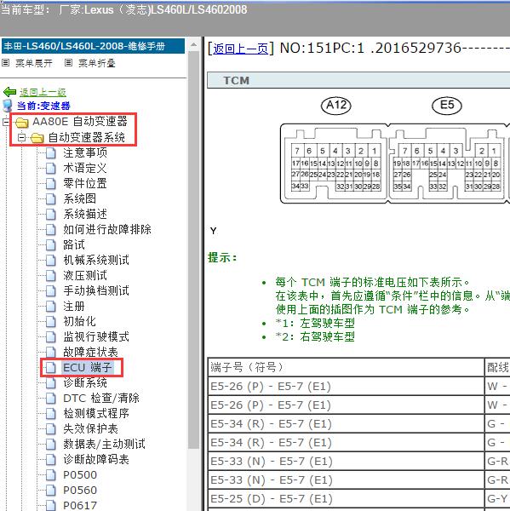The width and height of the screenshot is (510, 511).
Task: Click the 自动变速器系统 folder icon
Action: [37, 138]
